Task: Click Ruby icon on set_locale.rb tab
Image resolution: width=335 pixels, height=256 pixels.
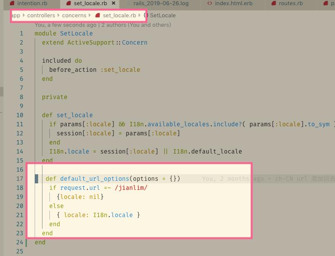Action: point(68,3)
